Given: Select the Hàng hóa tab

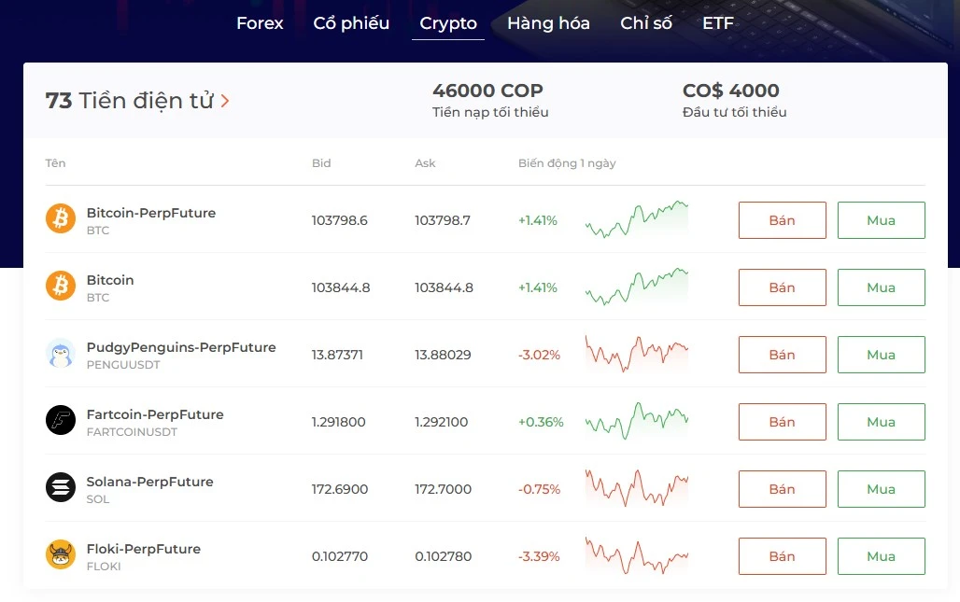Looking at the screenshot, I should coord(548,23).
